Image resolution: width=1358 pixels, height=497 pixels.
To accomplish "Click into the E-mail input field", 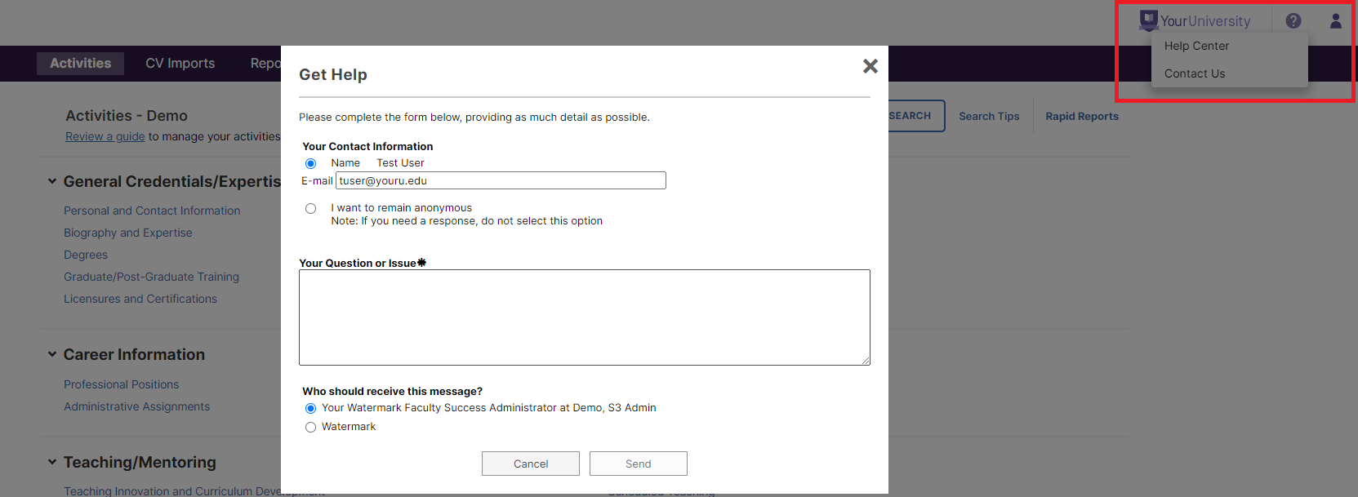I will pos(501,180).
